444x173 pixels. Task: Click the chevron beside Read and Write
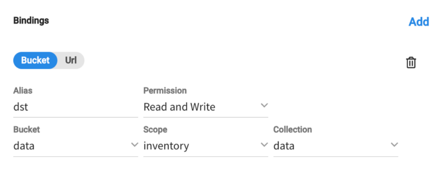coord(264,106)
